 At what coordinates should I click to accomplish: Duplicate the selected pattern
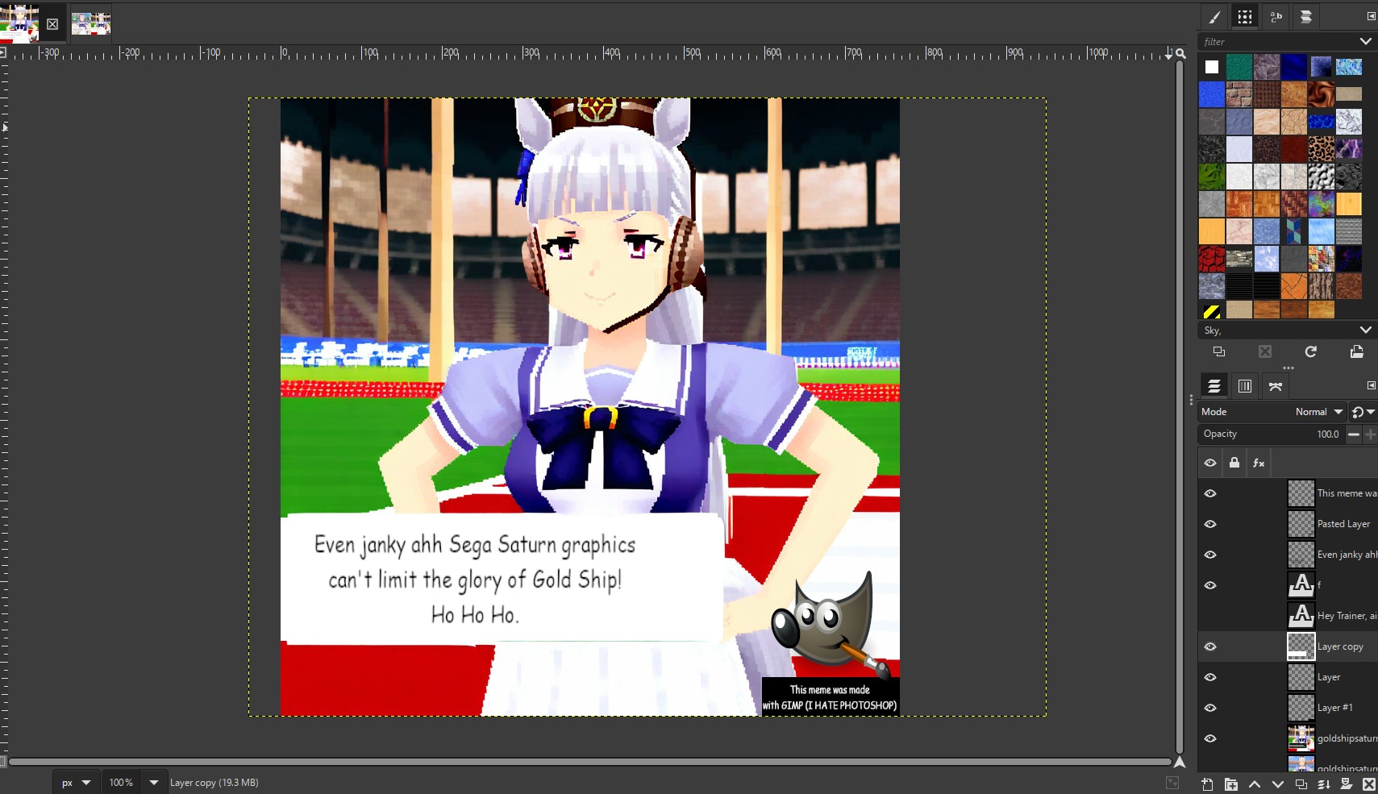click(x=1219, y=351)
